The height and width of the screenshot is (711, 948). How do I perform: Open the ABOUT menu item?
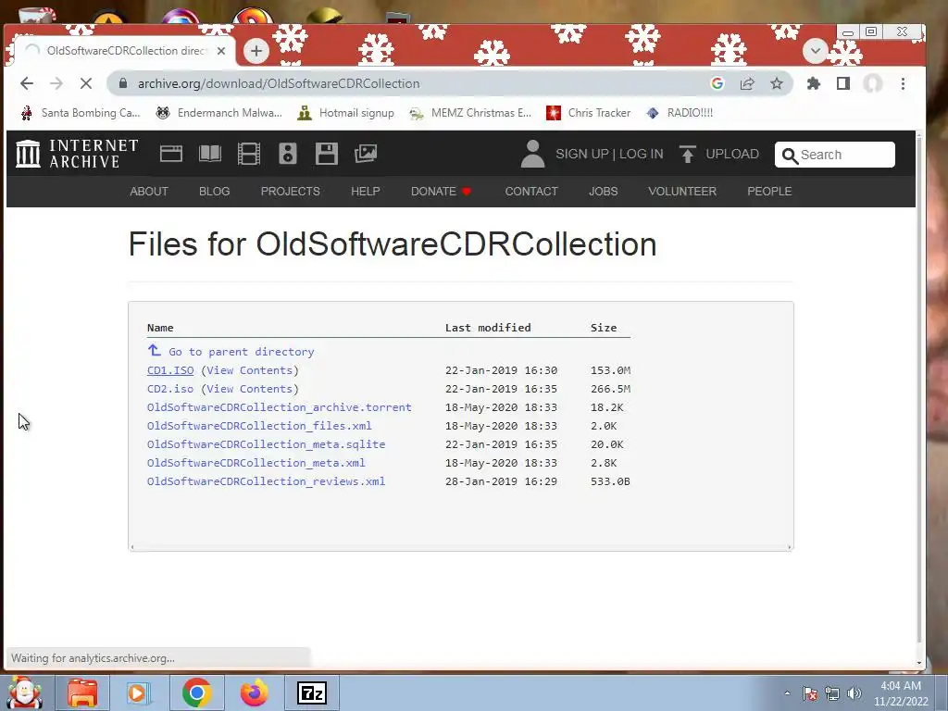(149, 192)
